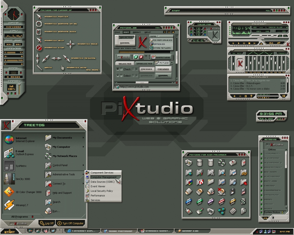Click the question mark icon in Playlist
Viewport: 294px width, 235px height.
click(251, 96)
